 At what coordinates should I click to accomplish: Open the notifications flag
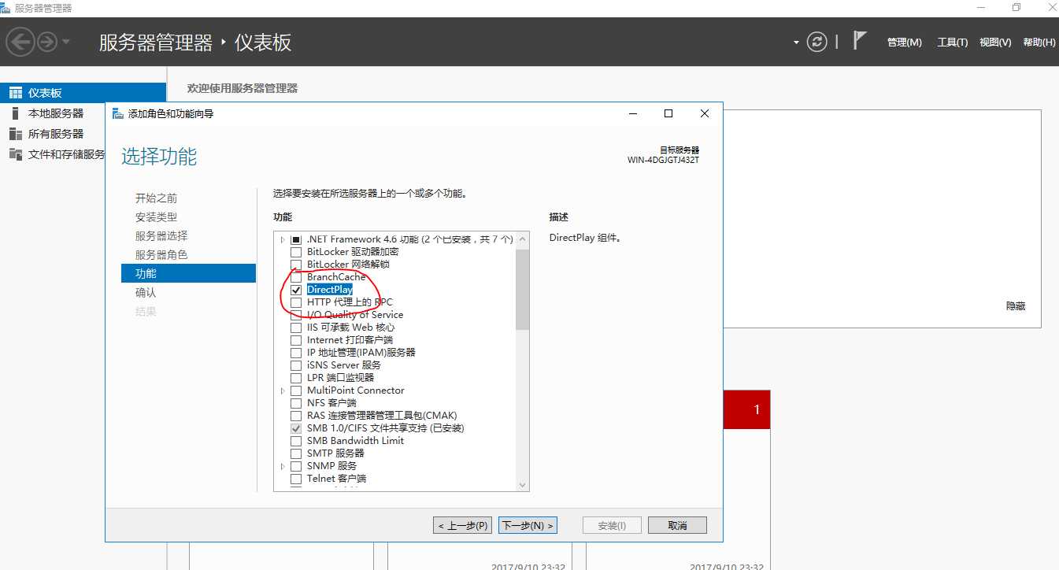[x=860, y=41]
